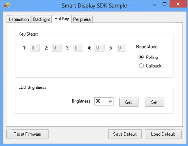Open the Backlight tab
This screenshot has width=188, height=146.
tap(41, 19)
